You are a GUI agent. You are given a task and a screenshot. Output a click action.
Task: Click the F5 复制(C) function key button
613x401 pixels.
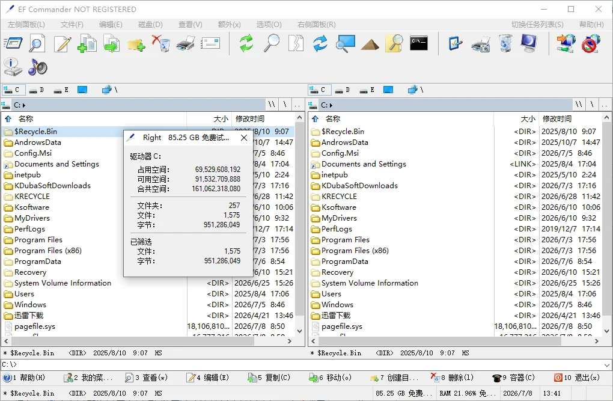click(269, 378)
